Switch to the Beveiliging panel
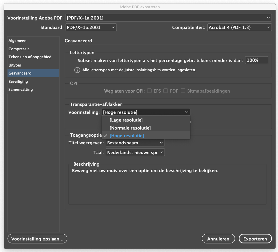 33,81
